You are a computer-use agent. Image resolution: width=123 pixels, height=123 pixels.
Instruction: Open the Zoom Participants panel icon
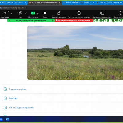(x=5, y=13)
